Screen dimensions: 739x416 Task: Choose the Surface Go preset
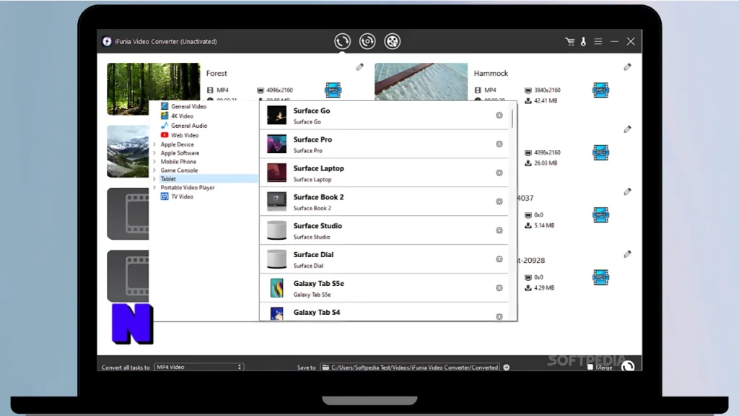(384, 115)
